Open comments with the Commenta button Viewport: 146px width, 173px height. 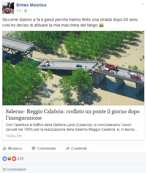click(x=44, y=148)
